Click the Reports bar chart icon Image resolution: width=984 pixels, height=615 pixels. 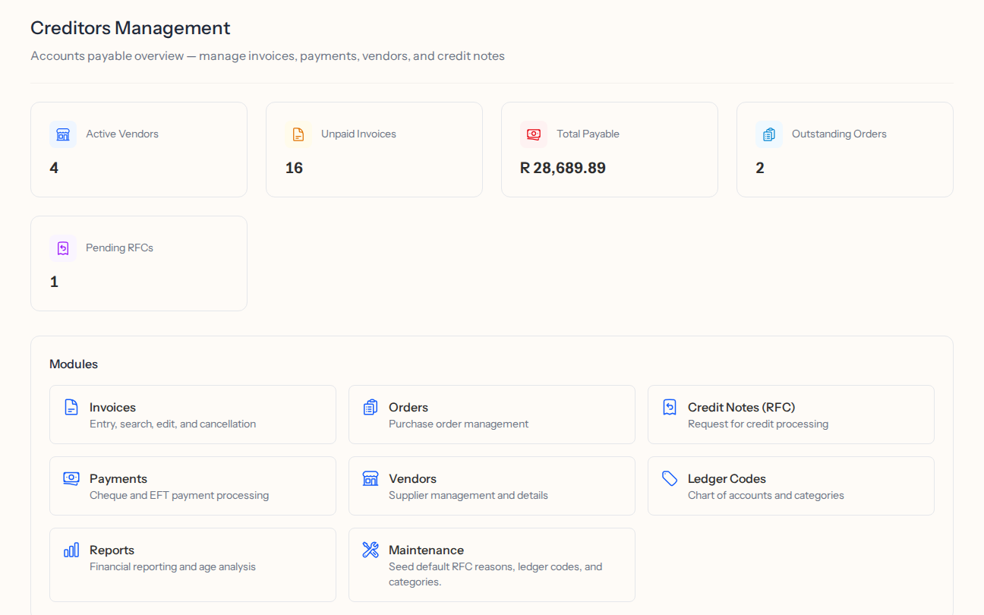click(x=71, y=550)
